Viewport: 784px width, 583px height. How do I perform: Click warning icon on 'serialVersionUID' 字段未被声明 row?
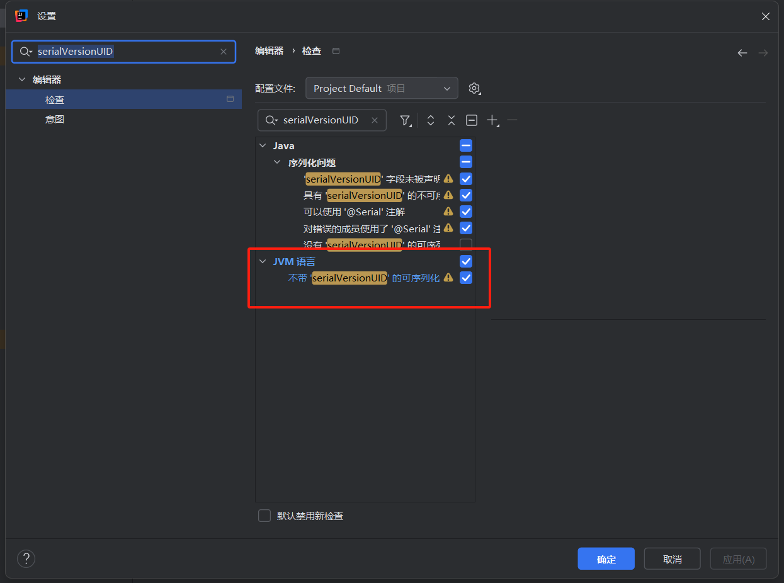448,179
